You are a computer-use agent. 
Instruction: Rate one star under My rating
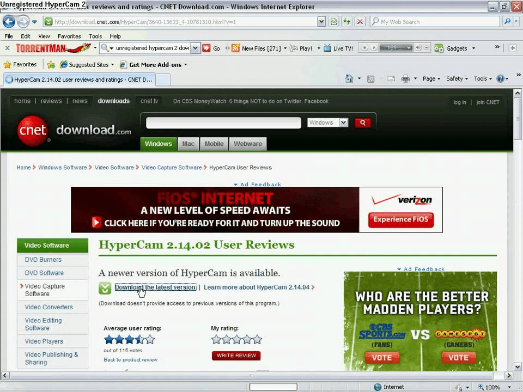coord(216,340)
